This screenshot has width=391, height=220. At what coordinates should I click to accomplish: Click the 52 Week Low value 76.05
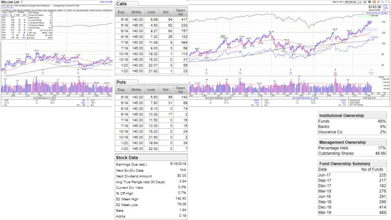182,204
